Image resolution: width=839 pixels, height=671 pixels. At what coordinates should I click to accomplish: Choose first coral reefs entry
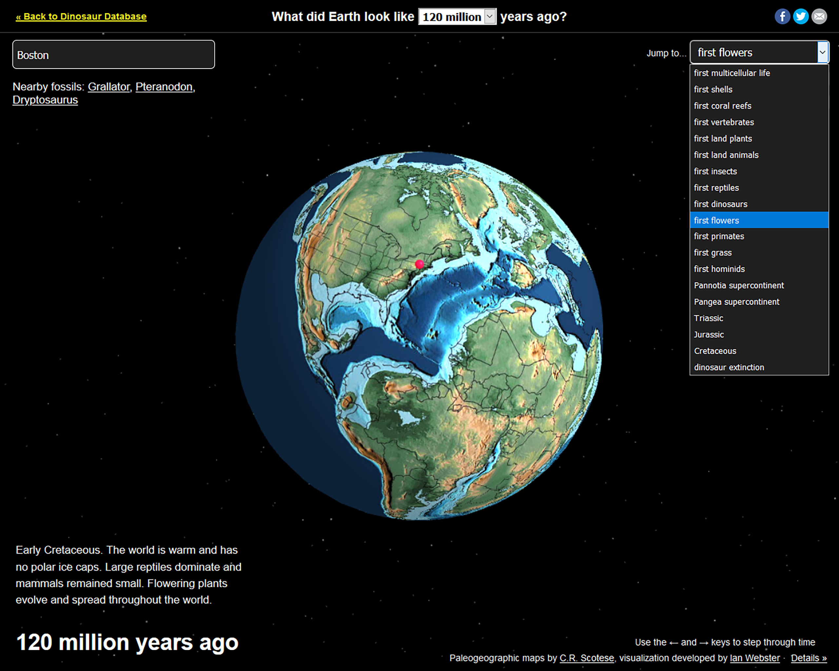[722, 106]
